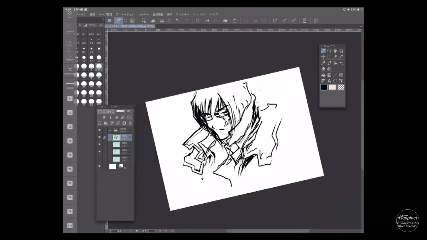Tick the folder layer's selection checkbox
The image size is (427, 240).
[x=105, y=130]
